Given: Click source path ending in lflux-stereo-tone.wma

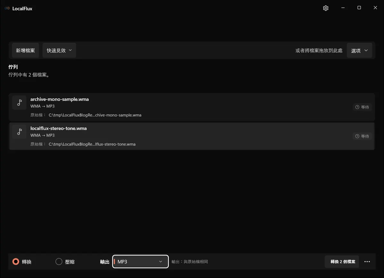Looking at the screenshot, I should coord(92,144).
